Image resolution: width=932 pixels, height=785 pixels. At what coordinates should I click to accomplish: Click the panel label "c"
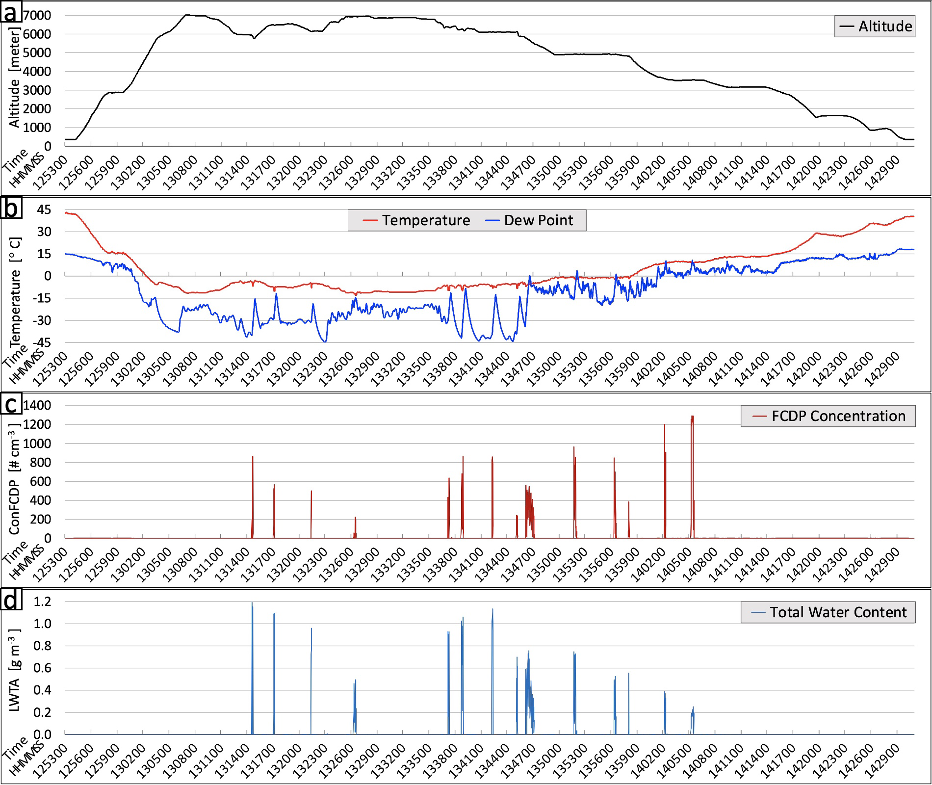pyautogui.click(x=11, y=404)
